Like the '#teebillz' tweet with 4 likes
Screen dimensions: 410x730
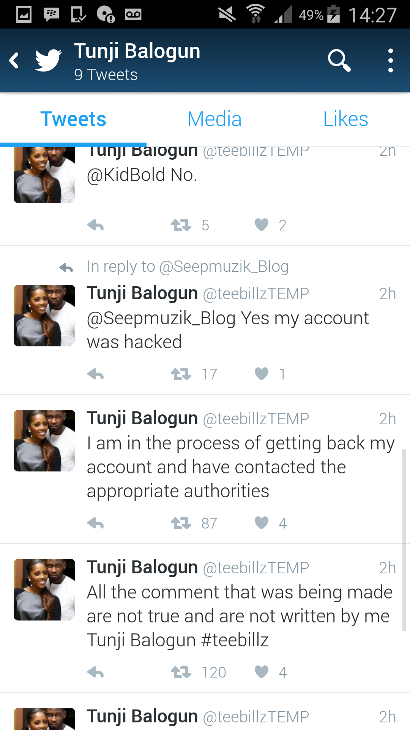point(262,672)
